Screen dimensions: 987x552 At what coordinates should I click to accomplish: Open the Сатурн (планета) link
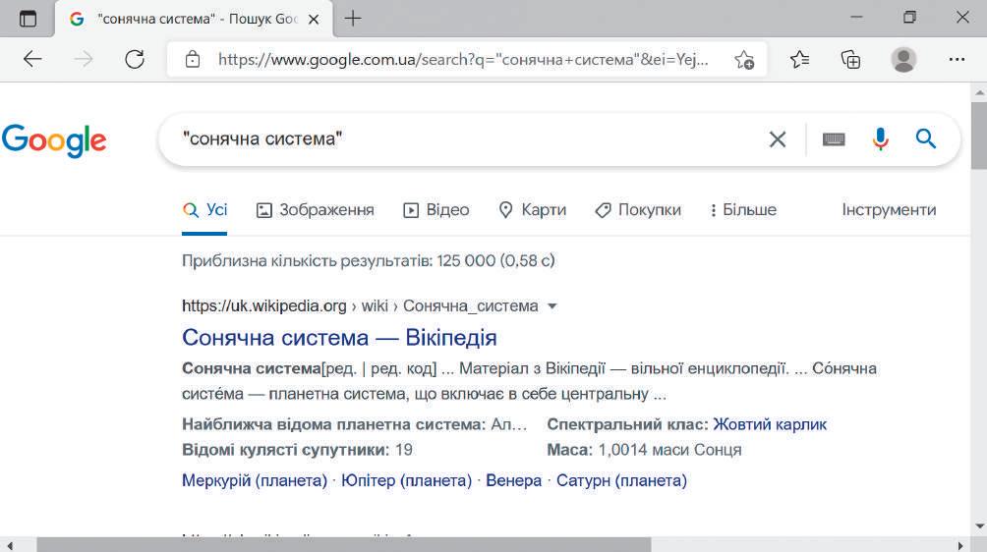[621, 480]
